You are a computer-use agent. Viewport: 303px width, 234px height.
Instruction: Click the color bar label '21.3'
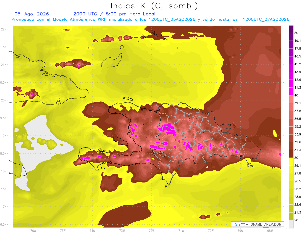click(298, 212)
